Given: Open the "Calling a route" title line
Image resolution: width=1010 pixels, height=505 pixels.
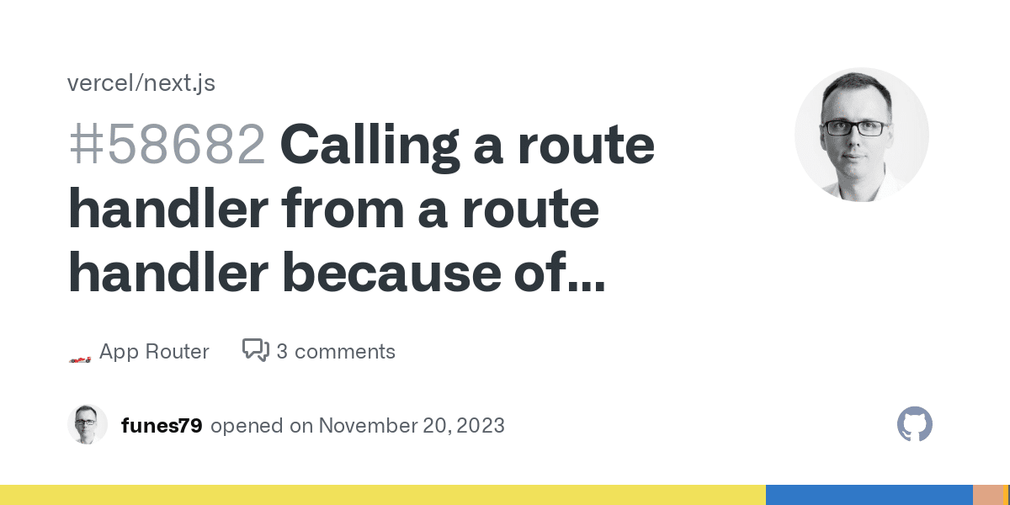Looking at the screenshot, I should pyautogui.click(x=467, y=147).
